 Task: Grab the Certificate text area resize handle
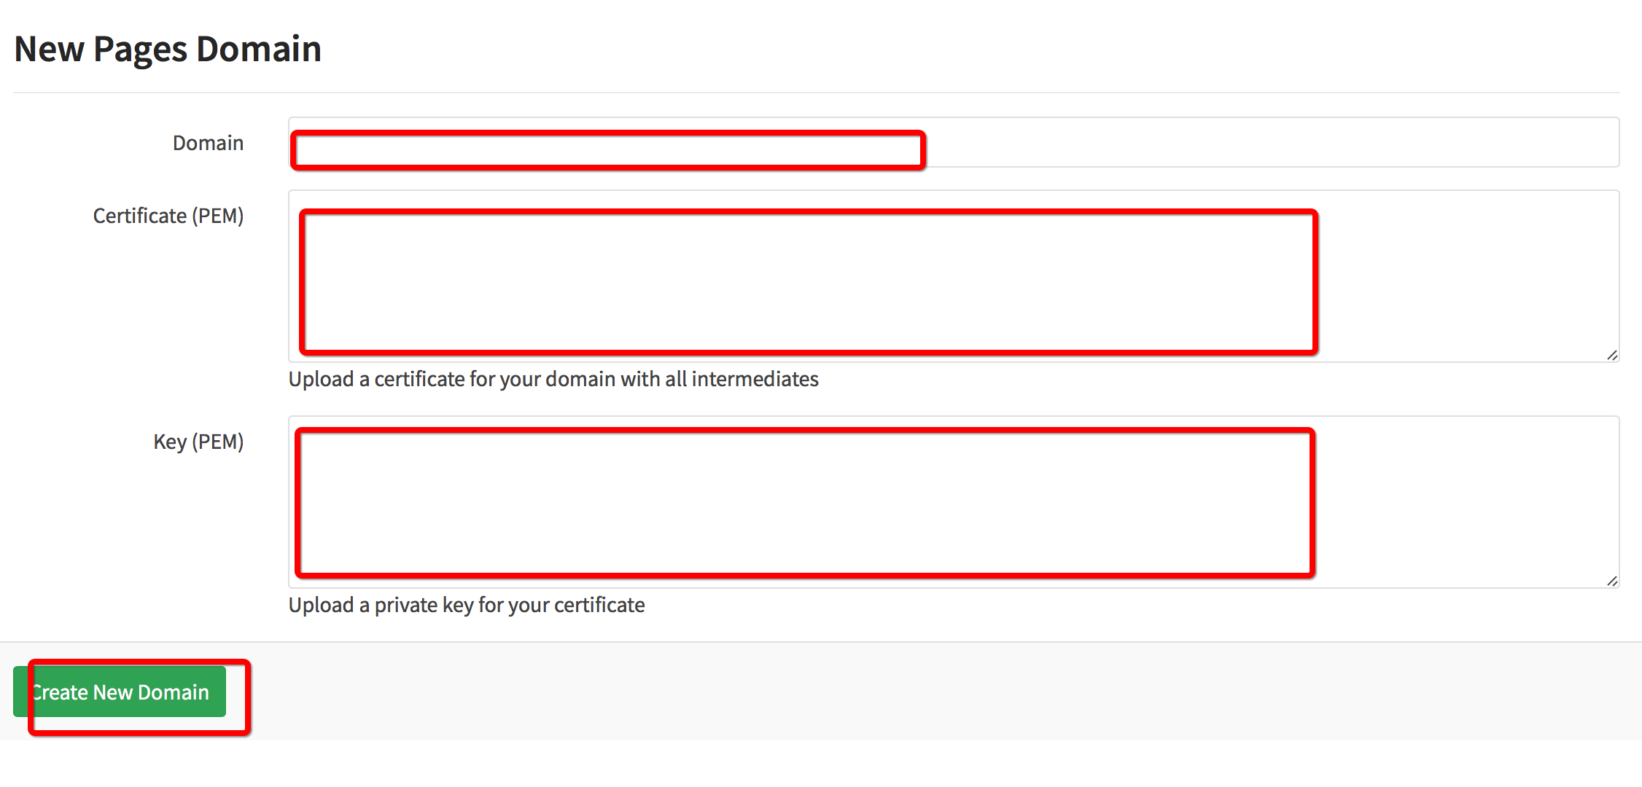click(1612, 355)
